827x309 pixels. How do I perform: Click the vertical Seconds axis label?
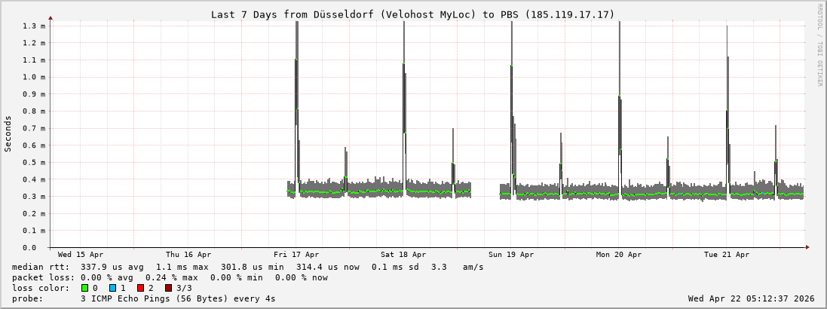click(8, 134)
